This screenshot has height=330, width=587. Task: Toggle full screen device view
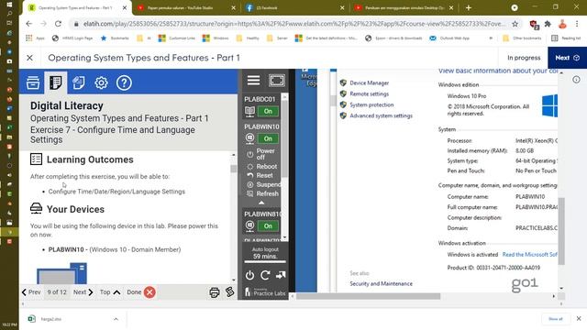pyautogui.click(x=277, y=80)
